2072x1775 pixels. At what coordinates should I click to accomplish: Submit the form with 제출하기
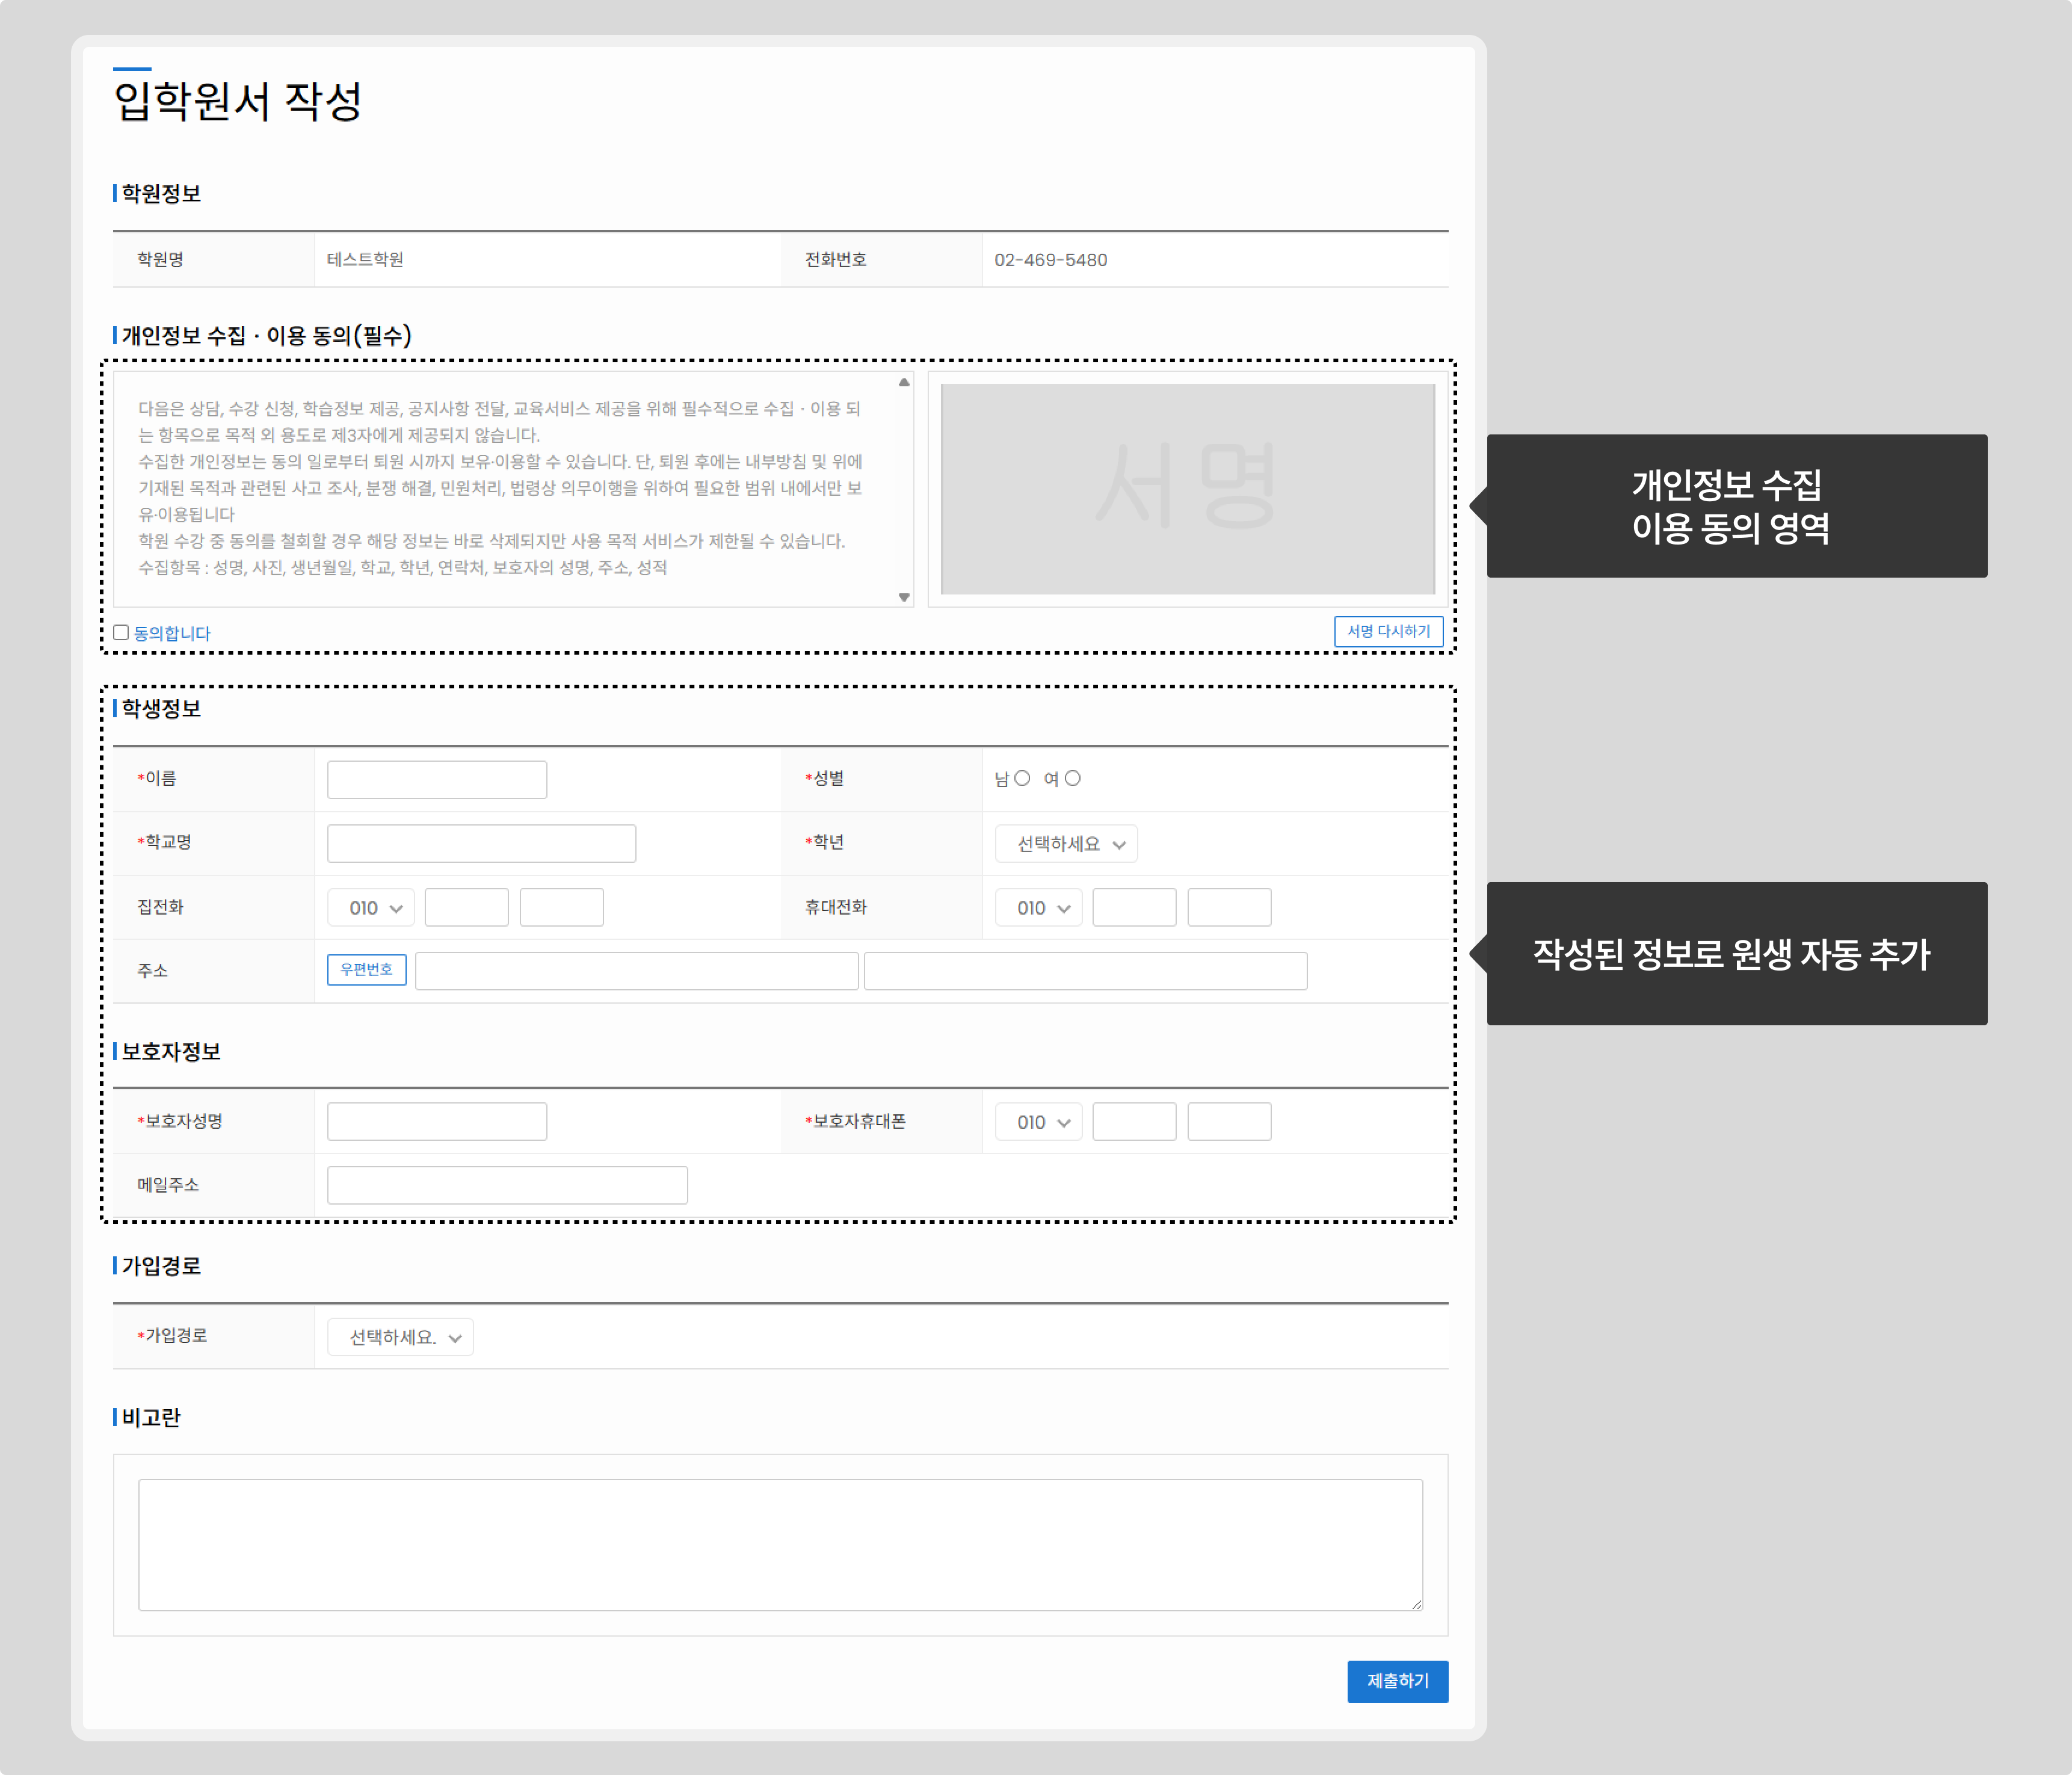click(x=1397, y=1681)
